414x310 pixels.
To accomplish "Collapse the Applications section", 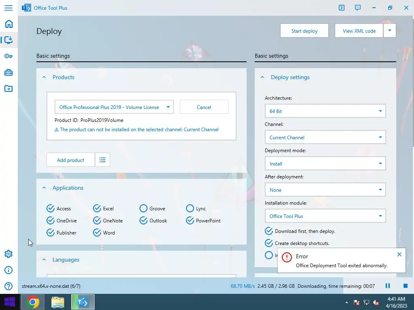I will click(x=44, y=188).
